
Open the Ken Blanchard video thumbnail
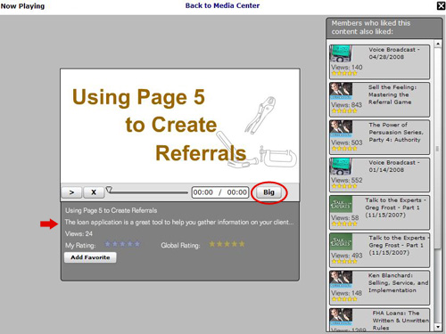(341, 280)
